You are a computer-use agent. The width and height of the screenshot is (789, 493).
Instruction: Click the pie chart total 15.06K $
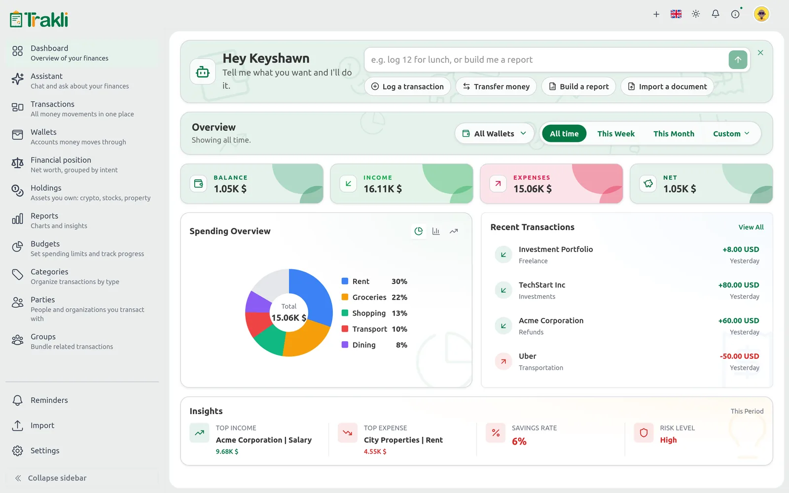coord(288,317)
